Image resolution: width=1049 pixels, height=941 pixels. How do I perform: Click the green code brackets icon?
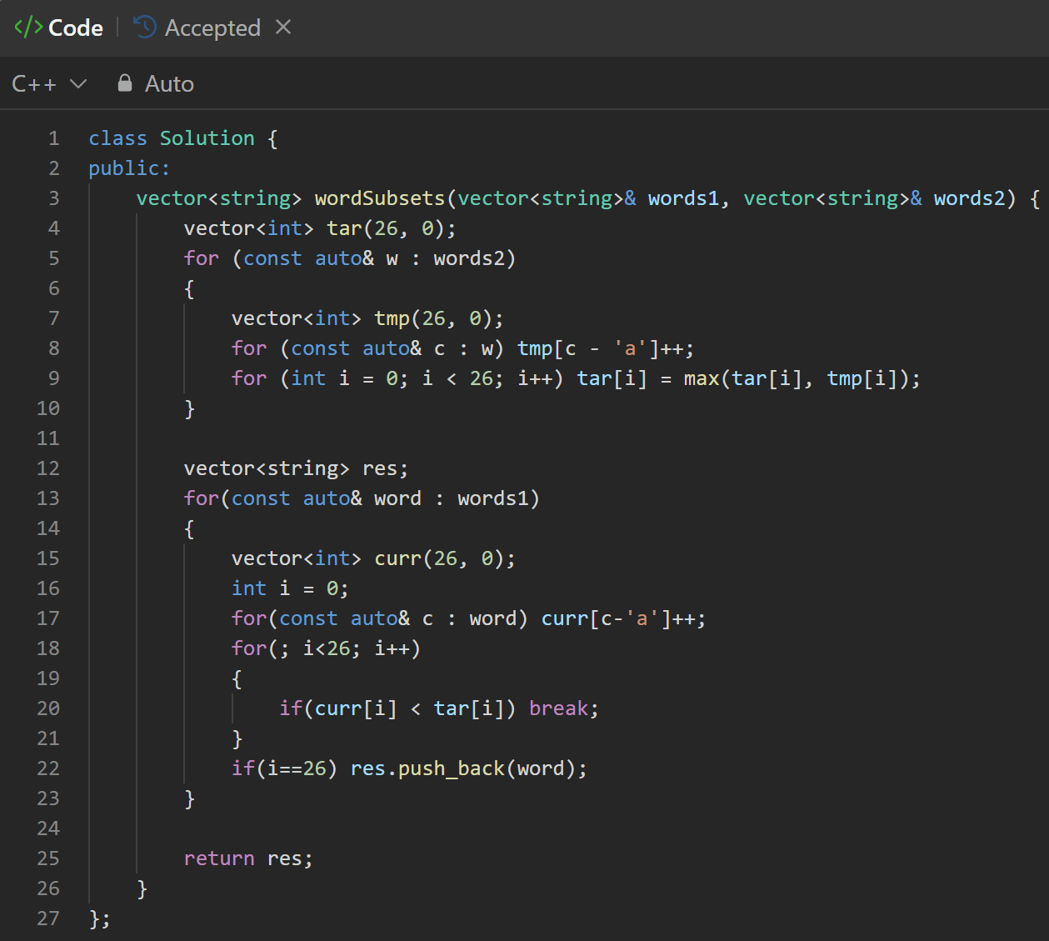[x=28, y=28]
